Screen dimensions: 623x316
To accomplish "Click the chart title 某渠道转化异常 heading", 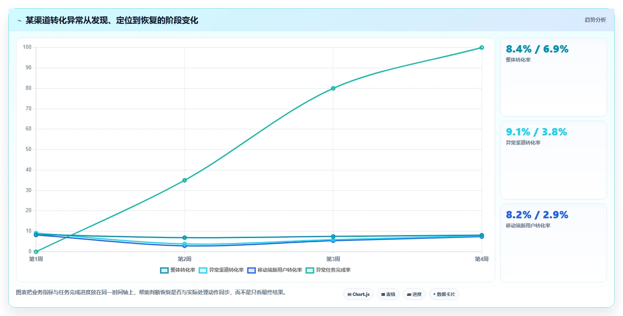I will tap(112, 21).
